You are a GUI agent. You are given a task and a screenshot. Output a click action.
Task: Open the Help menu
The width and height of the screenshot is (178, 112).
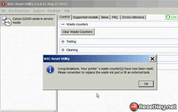(x=67, y=11)
